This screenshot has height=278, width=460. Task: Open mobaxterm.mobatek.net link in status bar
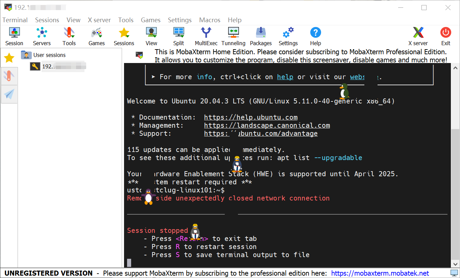(380, 273)
